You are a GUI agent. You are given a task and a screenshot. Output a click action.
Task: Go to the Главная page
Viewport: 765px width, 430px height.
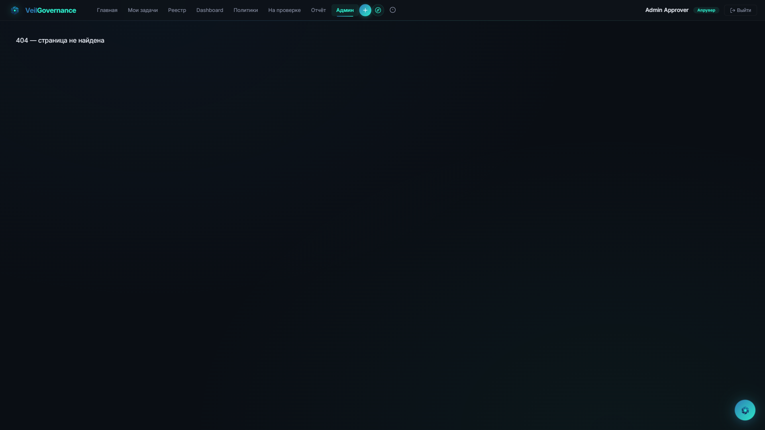(107, 10)
